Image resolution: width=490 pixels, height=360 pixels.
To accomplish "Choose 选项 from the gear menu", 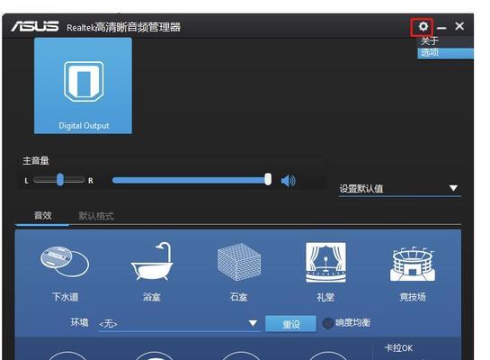I will point(445,53).
